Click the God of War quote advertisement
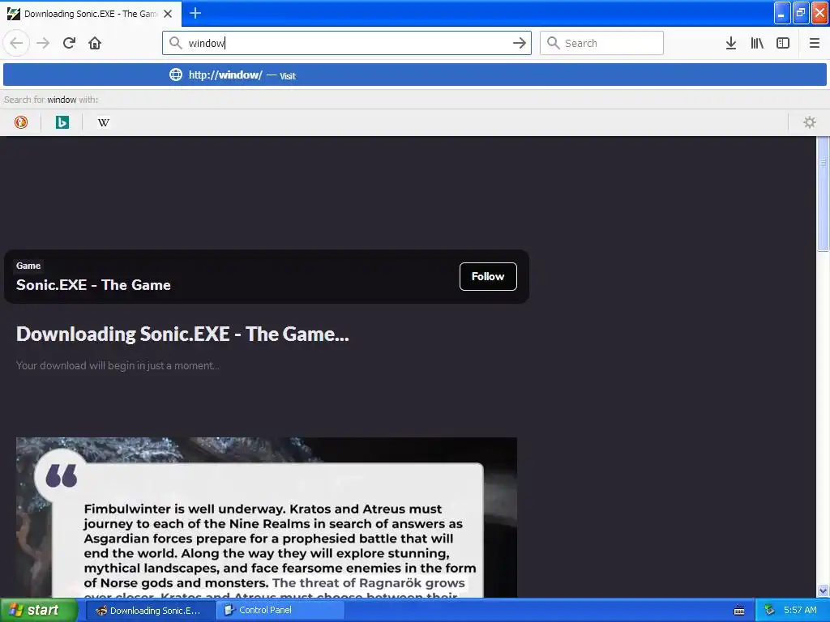The height and width of the screenshot is (622, 830). (x=266, y=518)
